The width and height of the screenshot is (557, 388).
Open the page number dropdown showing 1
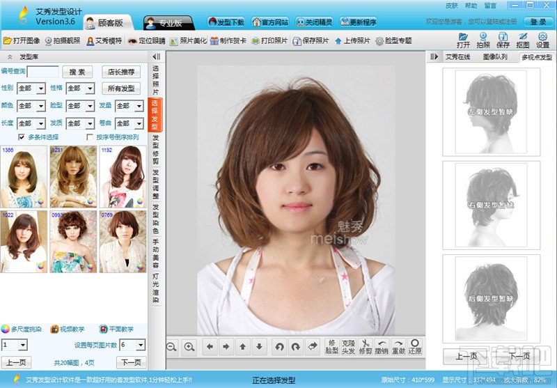pos(15,345)
